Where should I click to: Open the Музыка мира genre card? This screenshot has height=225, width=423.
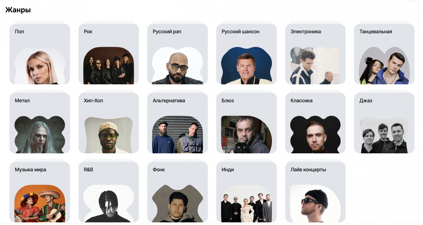click(40, 192)
